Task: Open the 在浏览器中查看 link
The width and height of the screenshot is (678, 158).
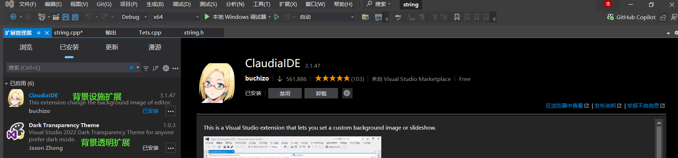Action: 567,106
